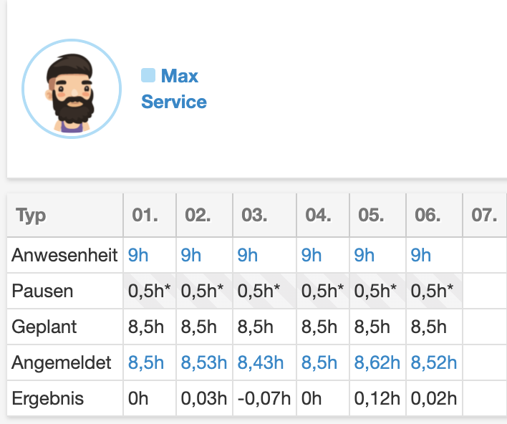Click the -0,07h Ergebnis cell
507x424 pixels.
tap(264, 398)
